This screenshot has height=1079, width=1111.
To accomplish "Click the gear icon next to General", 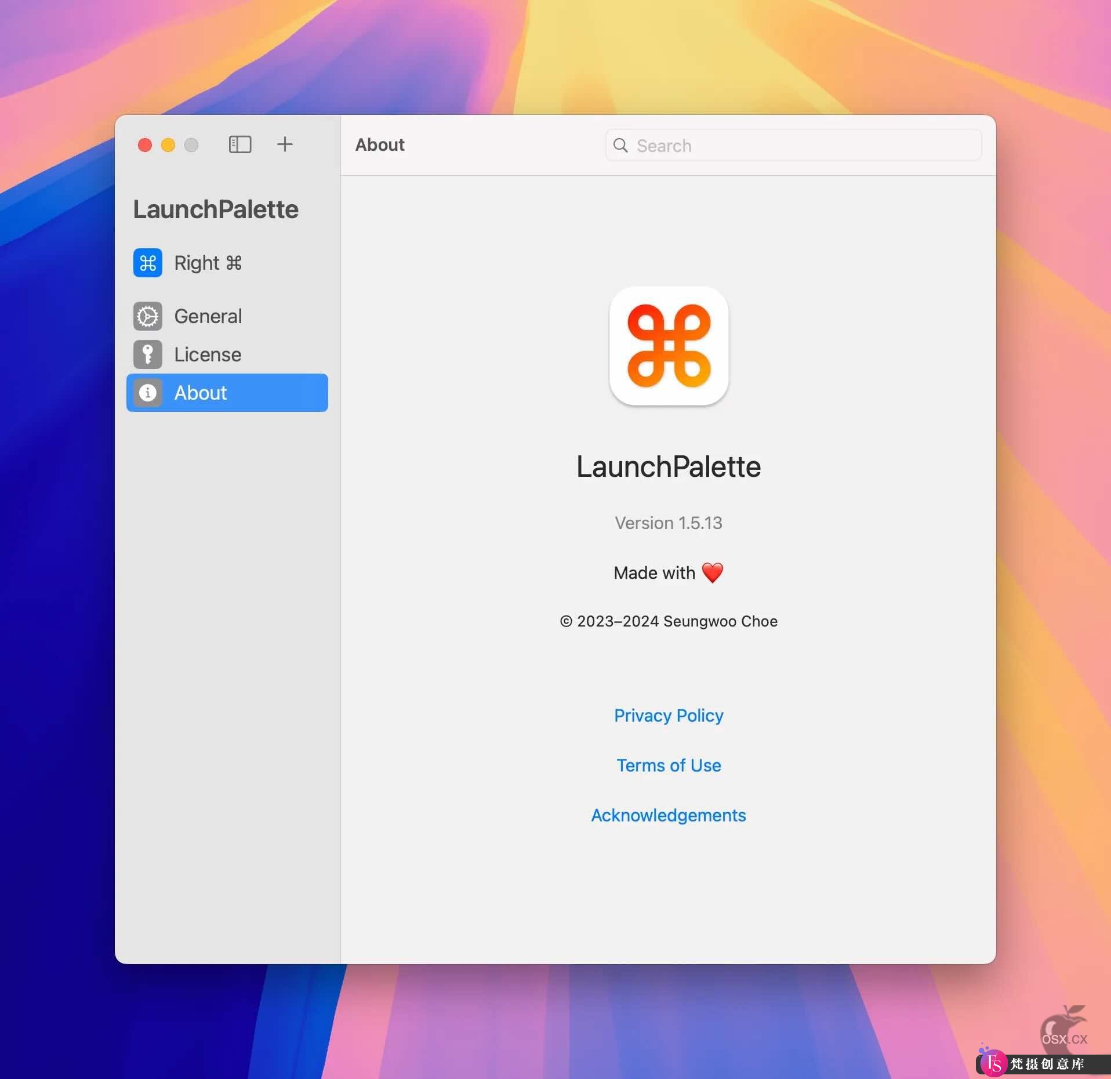I will coord(148,316).
